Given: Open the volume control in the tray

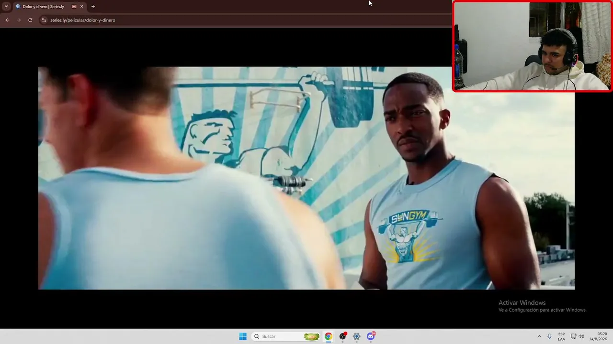Looking at the screenshot, I should [581, 336].
